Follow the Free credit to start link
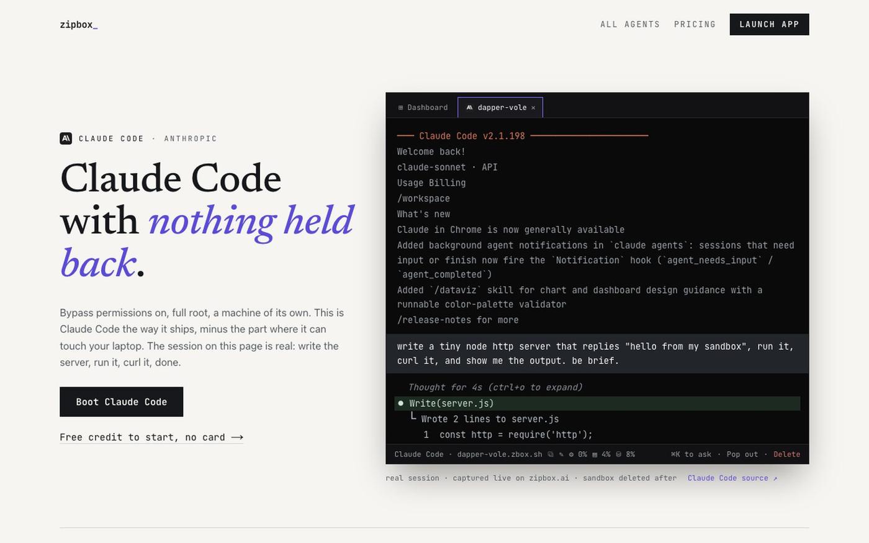Image resolution: width=869 pixels, height=543 pixels. 151,437
